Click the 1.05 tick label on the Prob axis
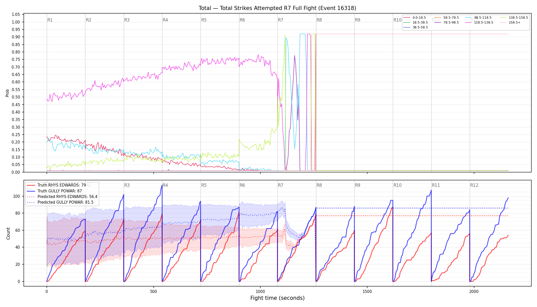 click(16, 15)
